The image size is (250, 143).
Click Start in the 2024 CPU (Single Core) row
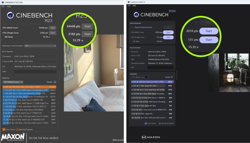click(x=168, y=37)
